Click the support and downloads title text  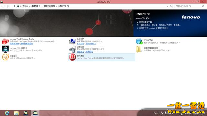click(x=148, y=40)
